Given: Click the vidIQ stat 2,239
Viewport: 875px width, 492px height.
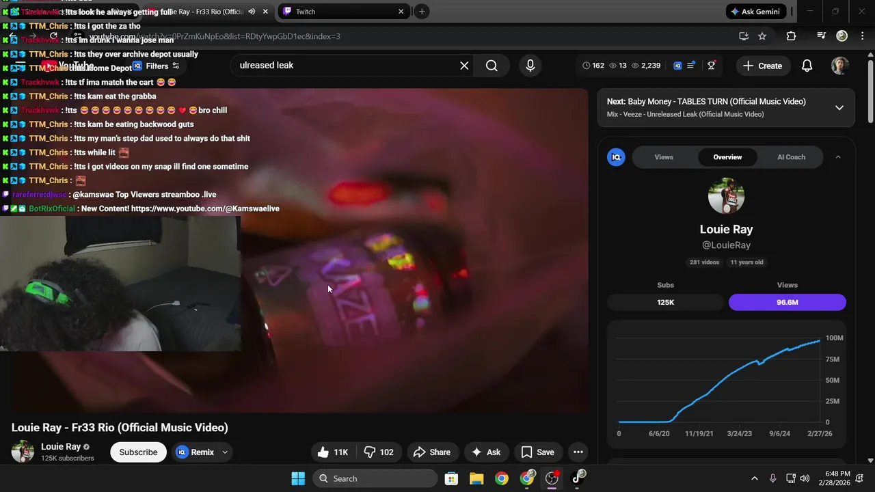Looking at the screenshot, I should (646, 66).
